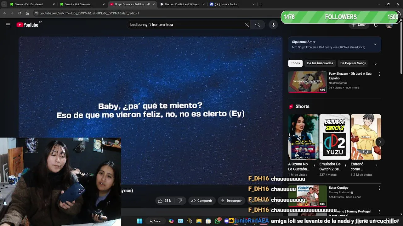Open Emulador Switch 2 Yuzu Short thumbnail

(x=334, y=137)
